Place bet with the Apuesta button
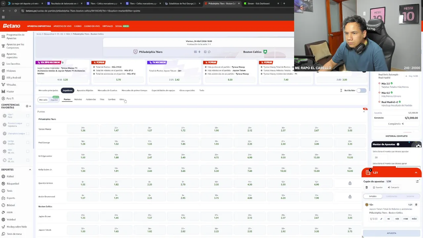This screenshot has height=238, width=423. point(392,233)
